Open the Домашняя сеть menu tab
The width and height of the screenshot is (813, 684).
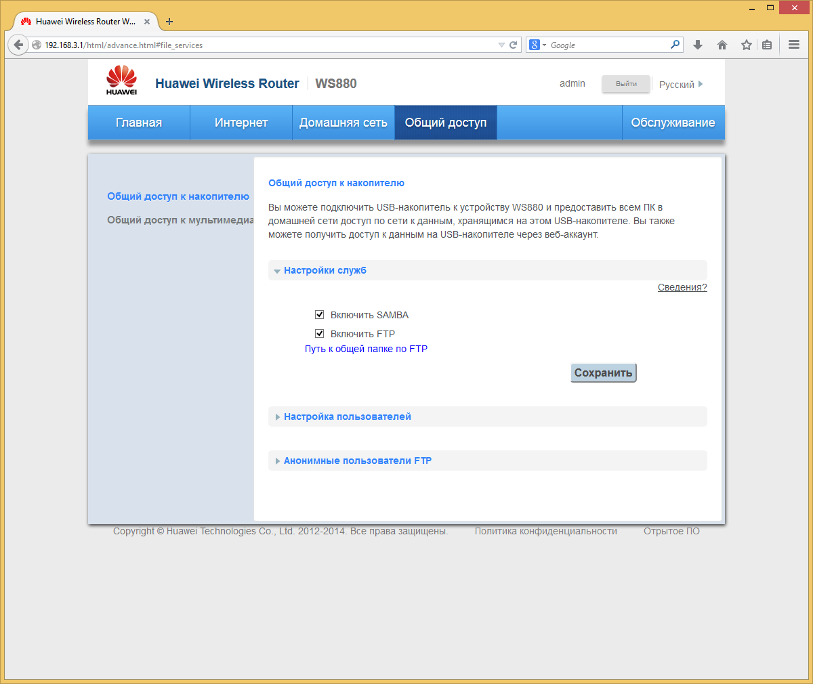343,123
